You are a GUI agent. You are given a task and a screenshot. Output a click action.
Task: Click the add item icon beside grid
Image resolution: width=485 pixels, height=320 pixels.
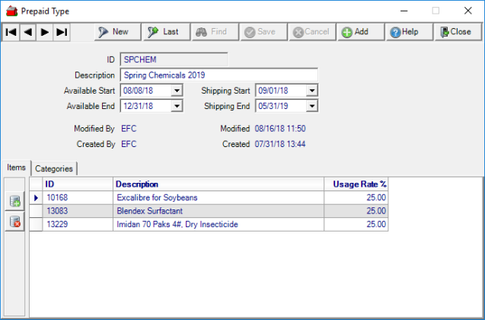click(x=15, y=201)
